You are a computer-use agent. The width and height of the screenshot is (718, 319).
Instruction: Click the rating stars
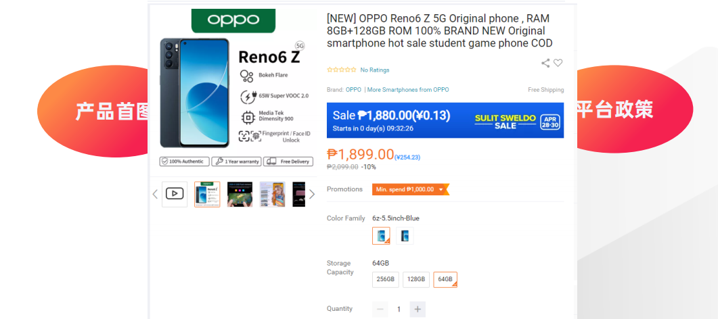(x=342, y=70)
